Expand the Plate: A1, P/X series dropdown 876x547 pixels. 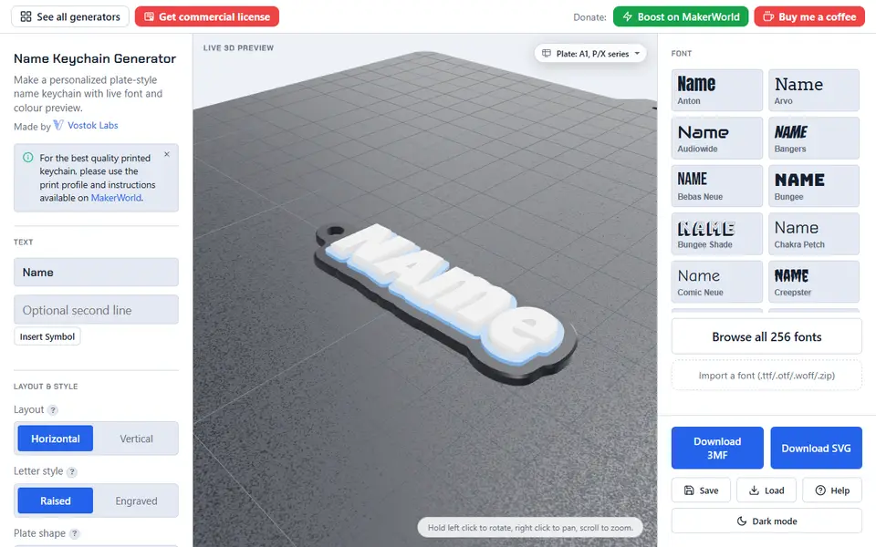[x=590, y=54]
